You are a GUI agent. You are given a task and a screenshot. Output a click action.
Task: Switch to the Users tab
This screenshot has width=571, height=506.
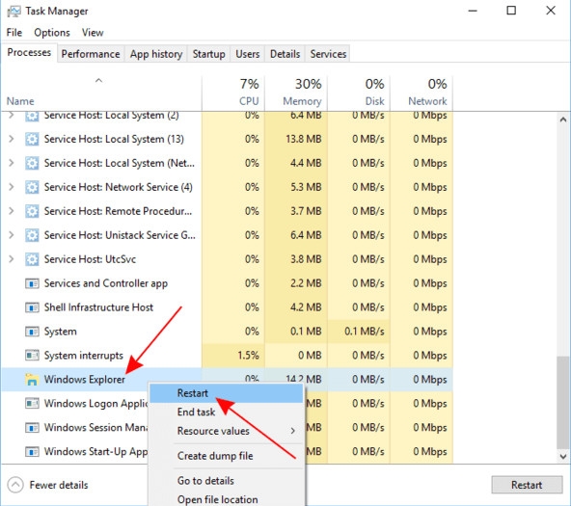pyautogui.click(x=248, y=54)
